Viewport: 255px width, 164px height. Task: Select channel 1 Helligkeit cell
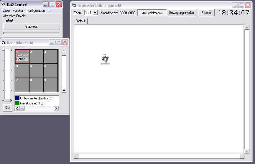pos(22,56)
